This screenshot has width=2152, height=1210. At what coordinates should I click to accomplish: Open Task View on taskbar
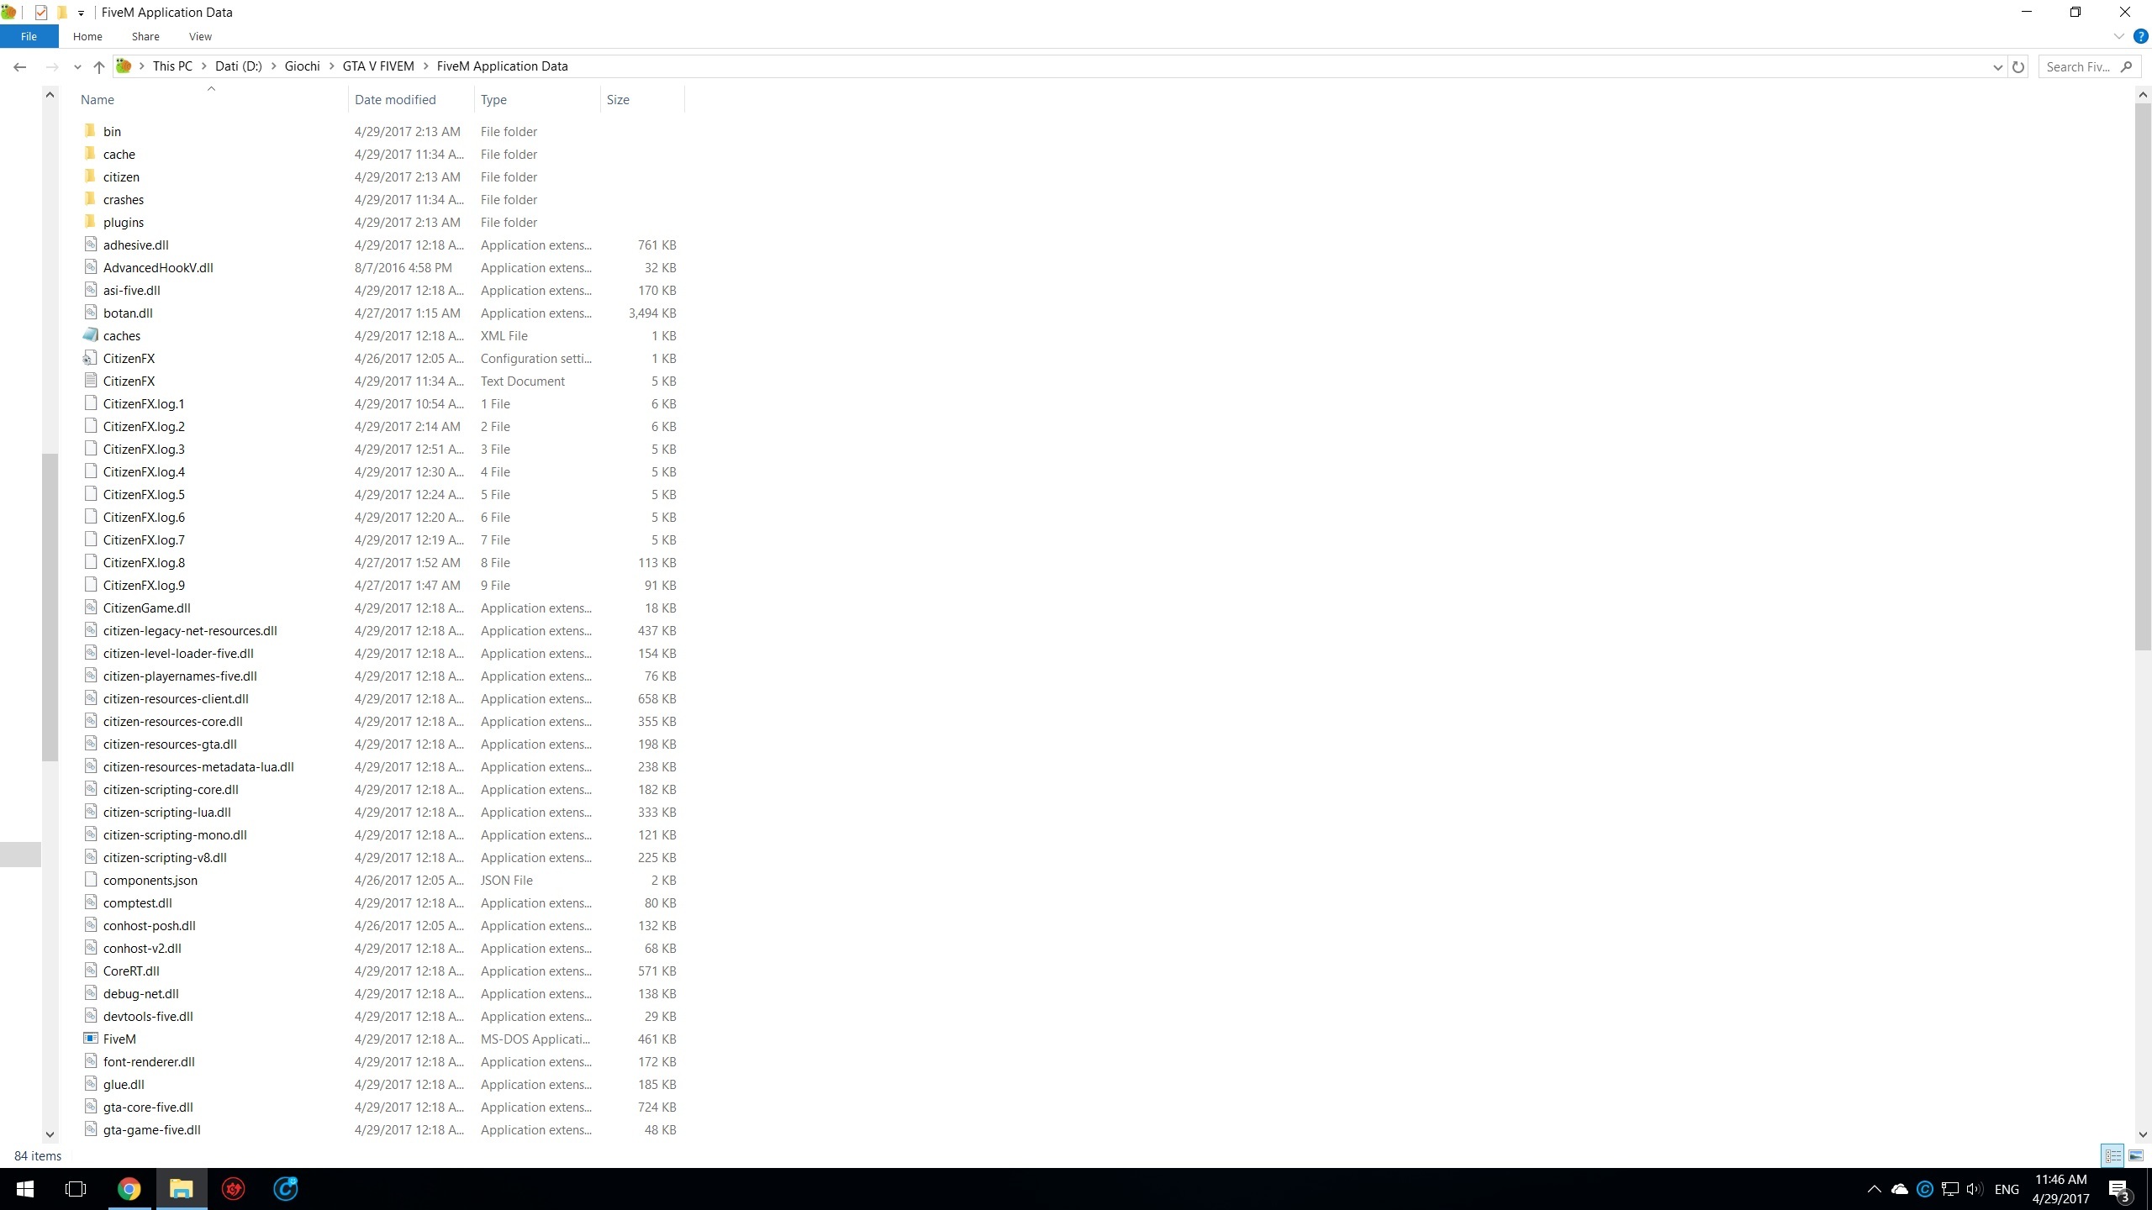(76, 1189)
